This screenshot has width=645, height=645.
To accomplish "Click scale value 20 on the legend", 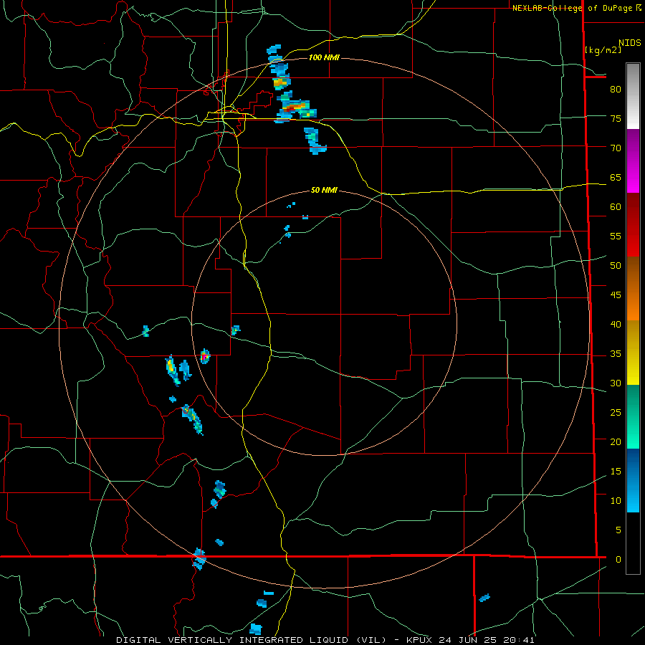I will click(616, 441).
